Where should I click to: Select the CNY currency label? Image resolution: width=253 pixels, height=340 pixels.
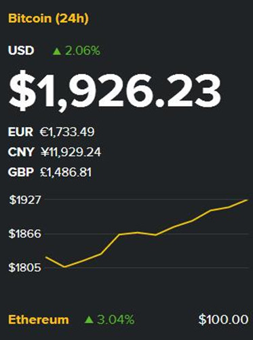click(21, 152)
